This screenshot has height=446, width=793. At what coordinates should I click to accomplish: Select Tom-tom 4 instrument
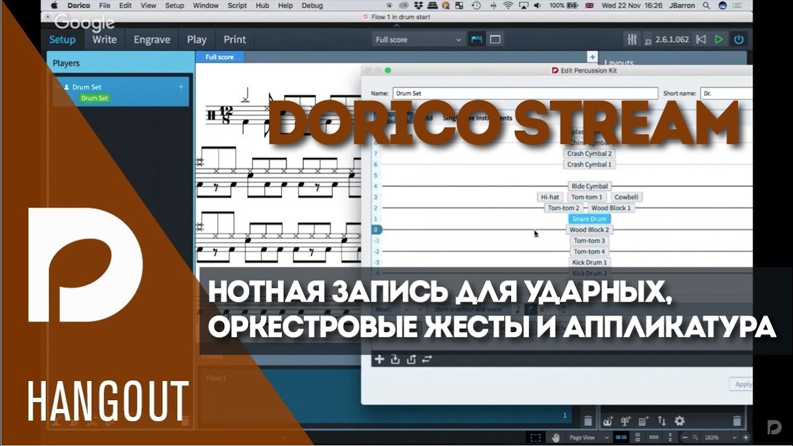(x=589, y=251)
